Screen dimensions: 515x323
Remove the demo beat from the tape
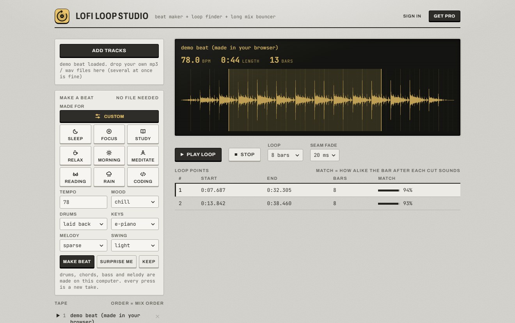(x=157, y=316)
